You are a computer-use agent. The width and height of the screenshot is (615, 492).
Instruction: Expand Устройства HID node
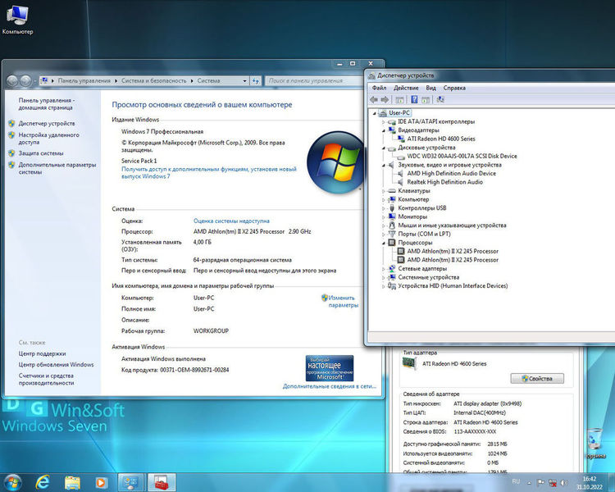pos(384,285)
